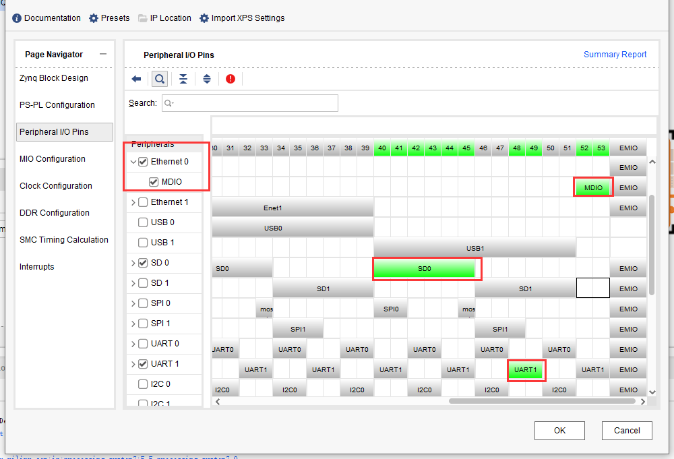Select Peripheral I/O Pins page

(65, 132)
